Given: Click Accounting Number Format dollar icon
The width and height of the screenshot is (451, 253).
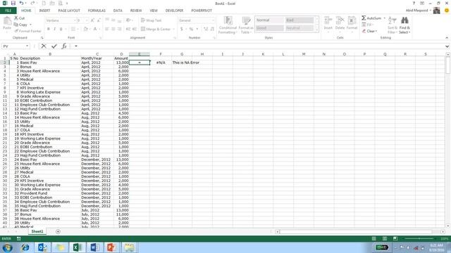Looking at the screenshot, I should (182, 29).
